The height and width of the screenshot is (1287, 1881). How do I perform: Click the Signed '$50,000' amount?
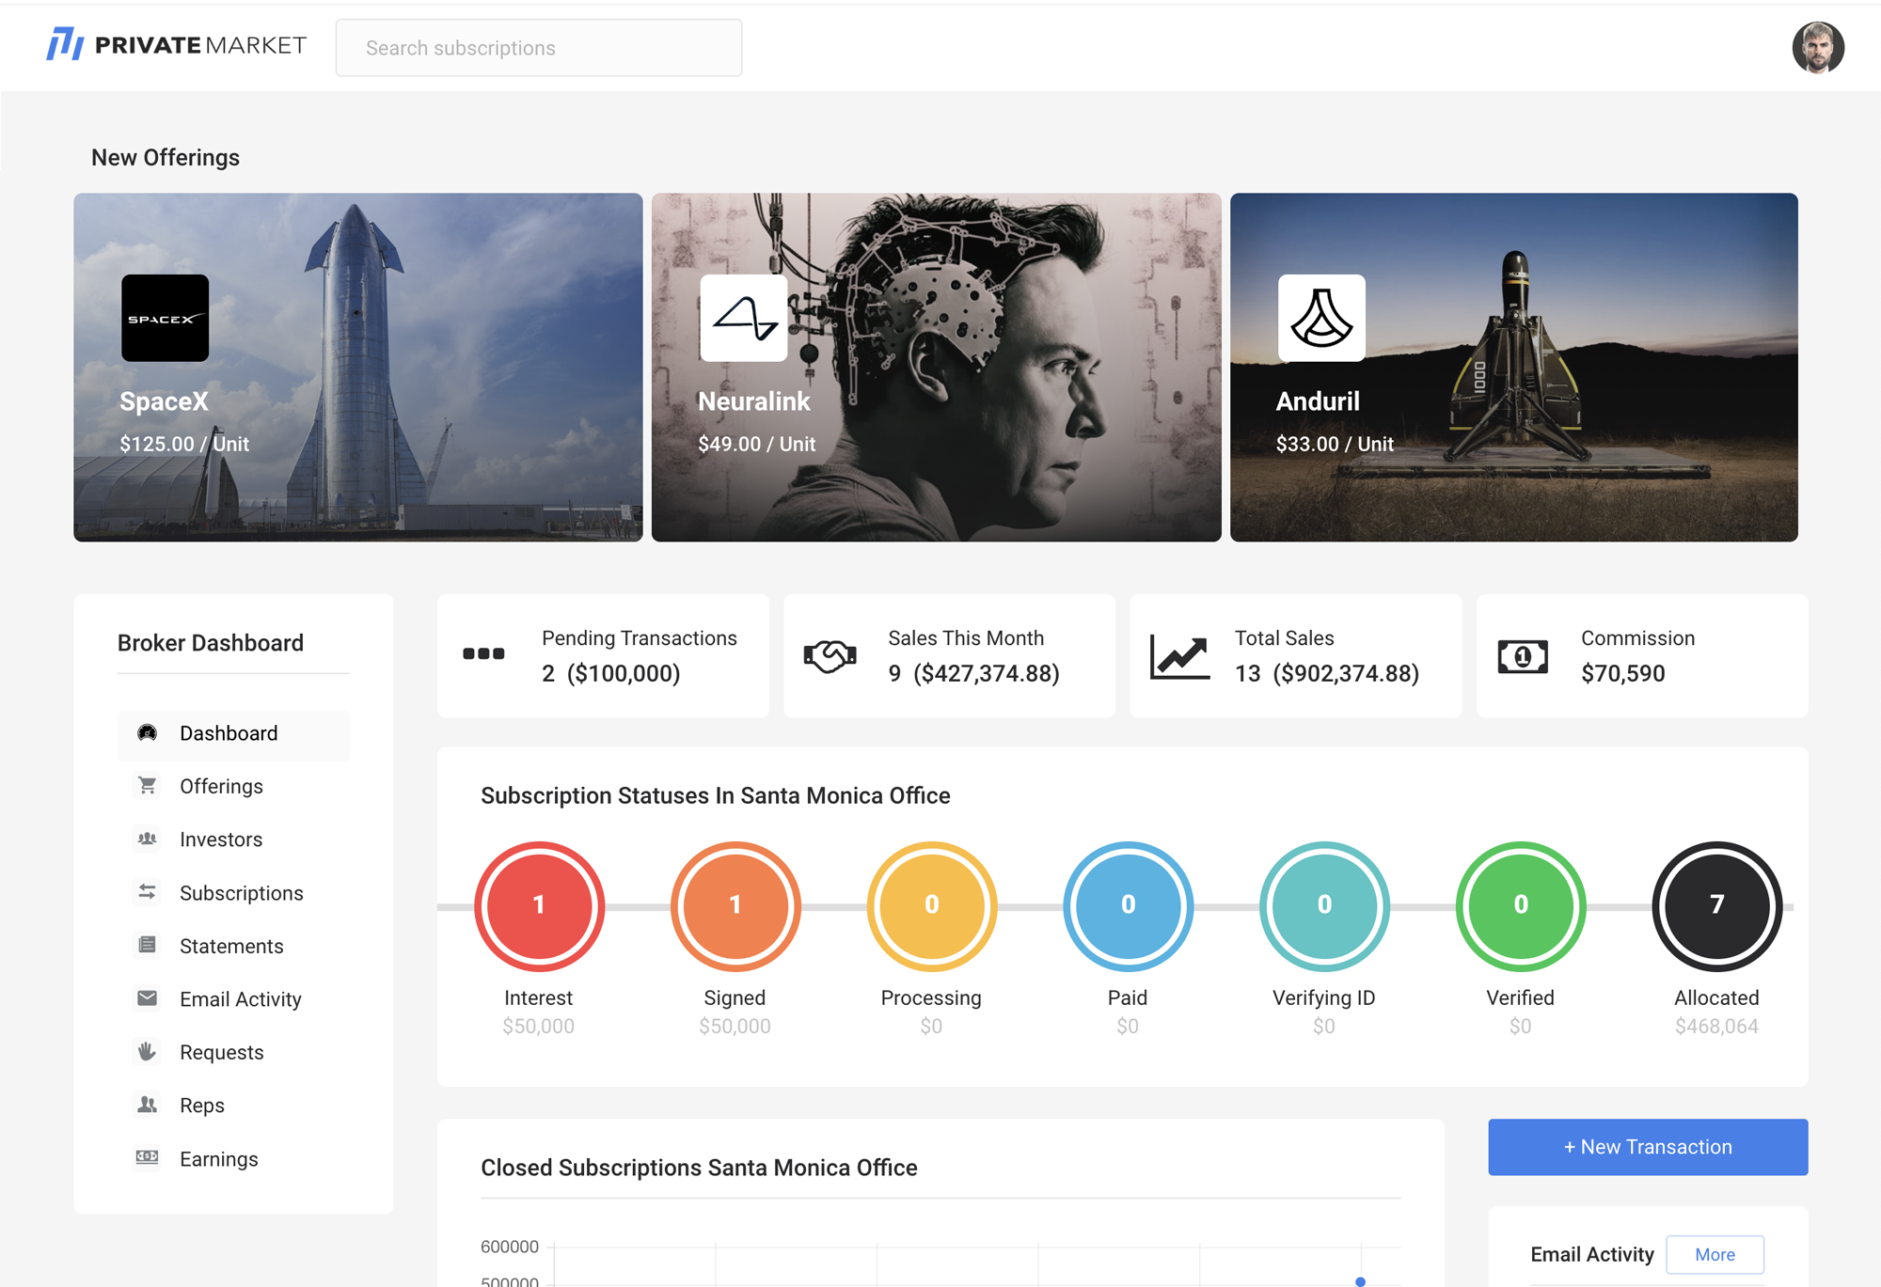(x=735, y=1026)
